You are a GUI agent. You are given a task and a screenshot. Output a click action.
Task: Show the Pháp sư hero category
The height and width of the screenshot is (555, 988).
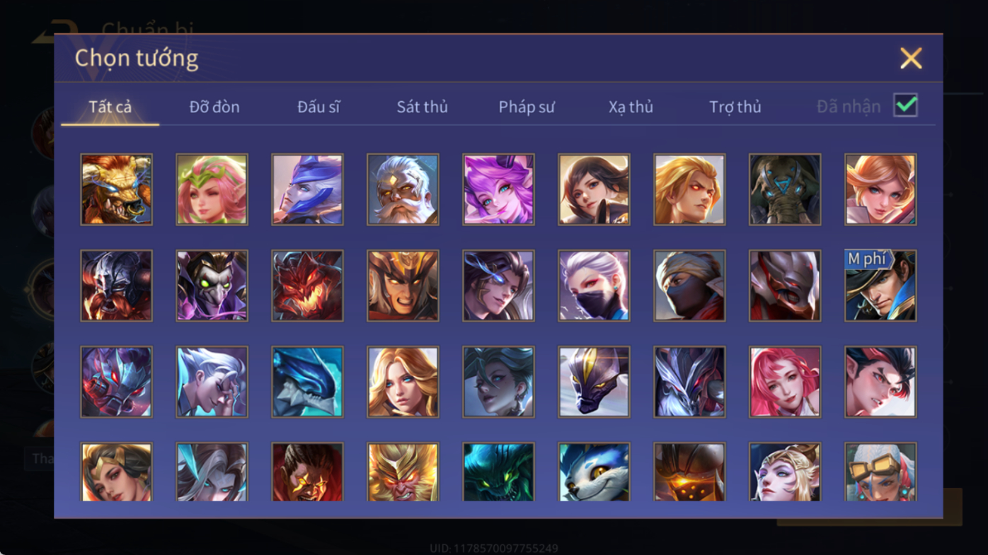point(527,107)
